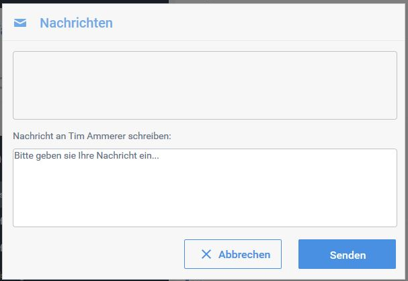408x281 pixels.
Task: Click the 'Abbrechen' text label
Action: tap(244, 255)
